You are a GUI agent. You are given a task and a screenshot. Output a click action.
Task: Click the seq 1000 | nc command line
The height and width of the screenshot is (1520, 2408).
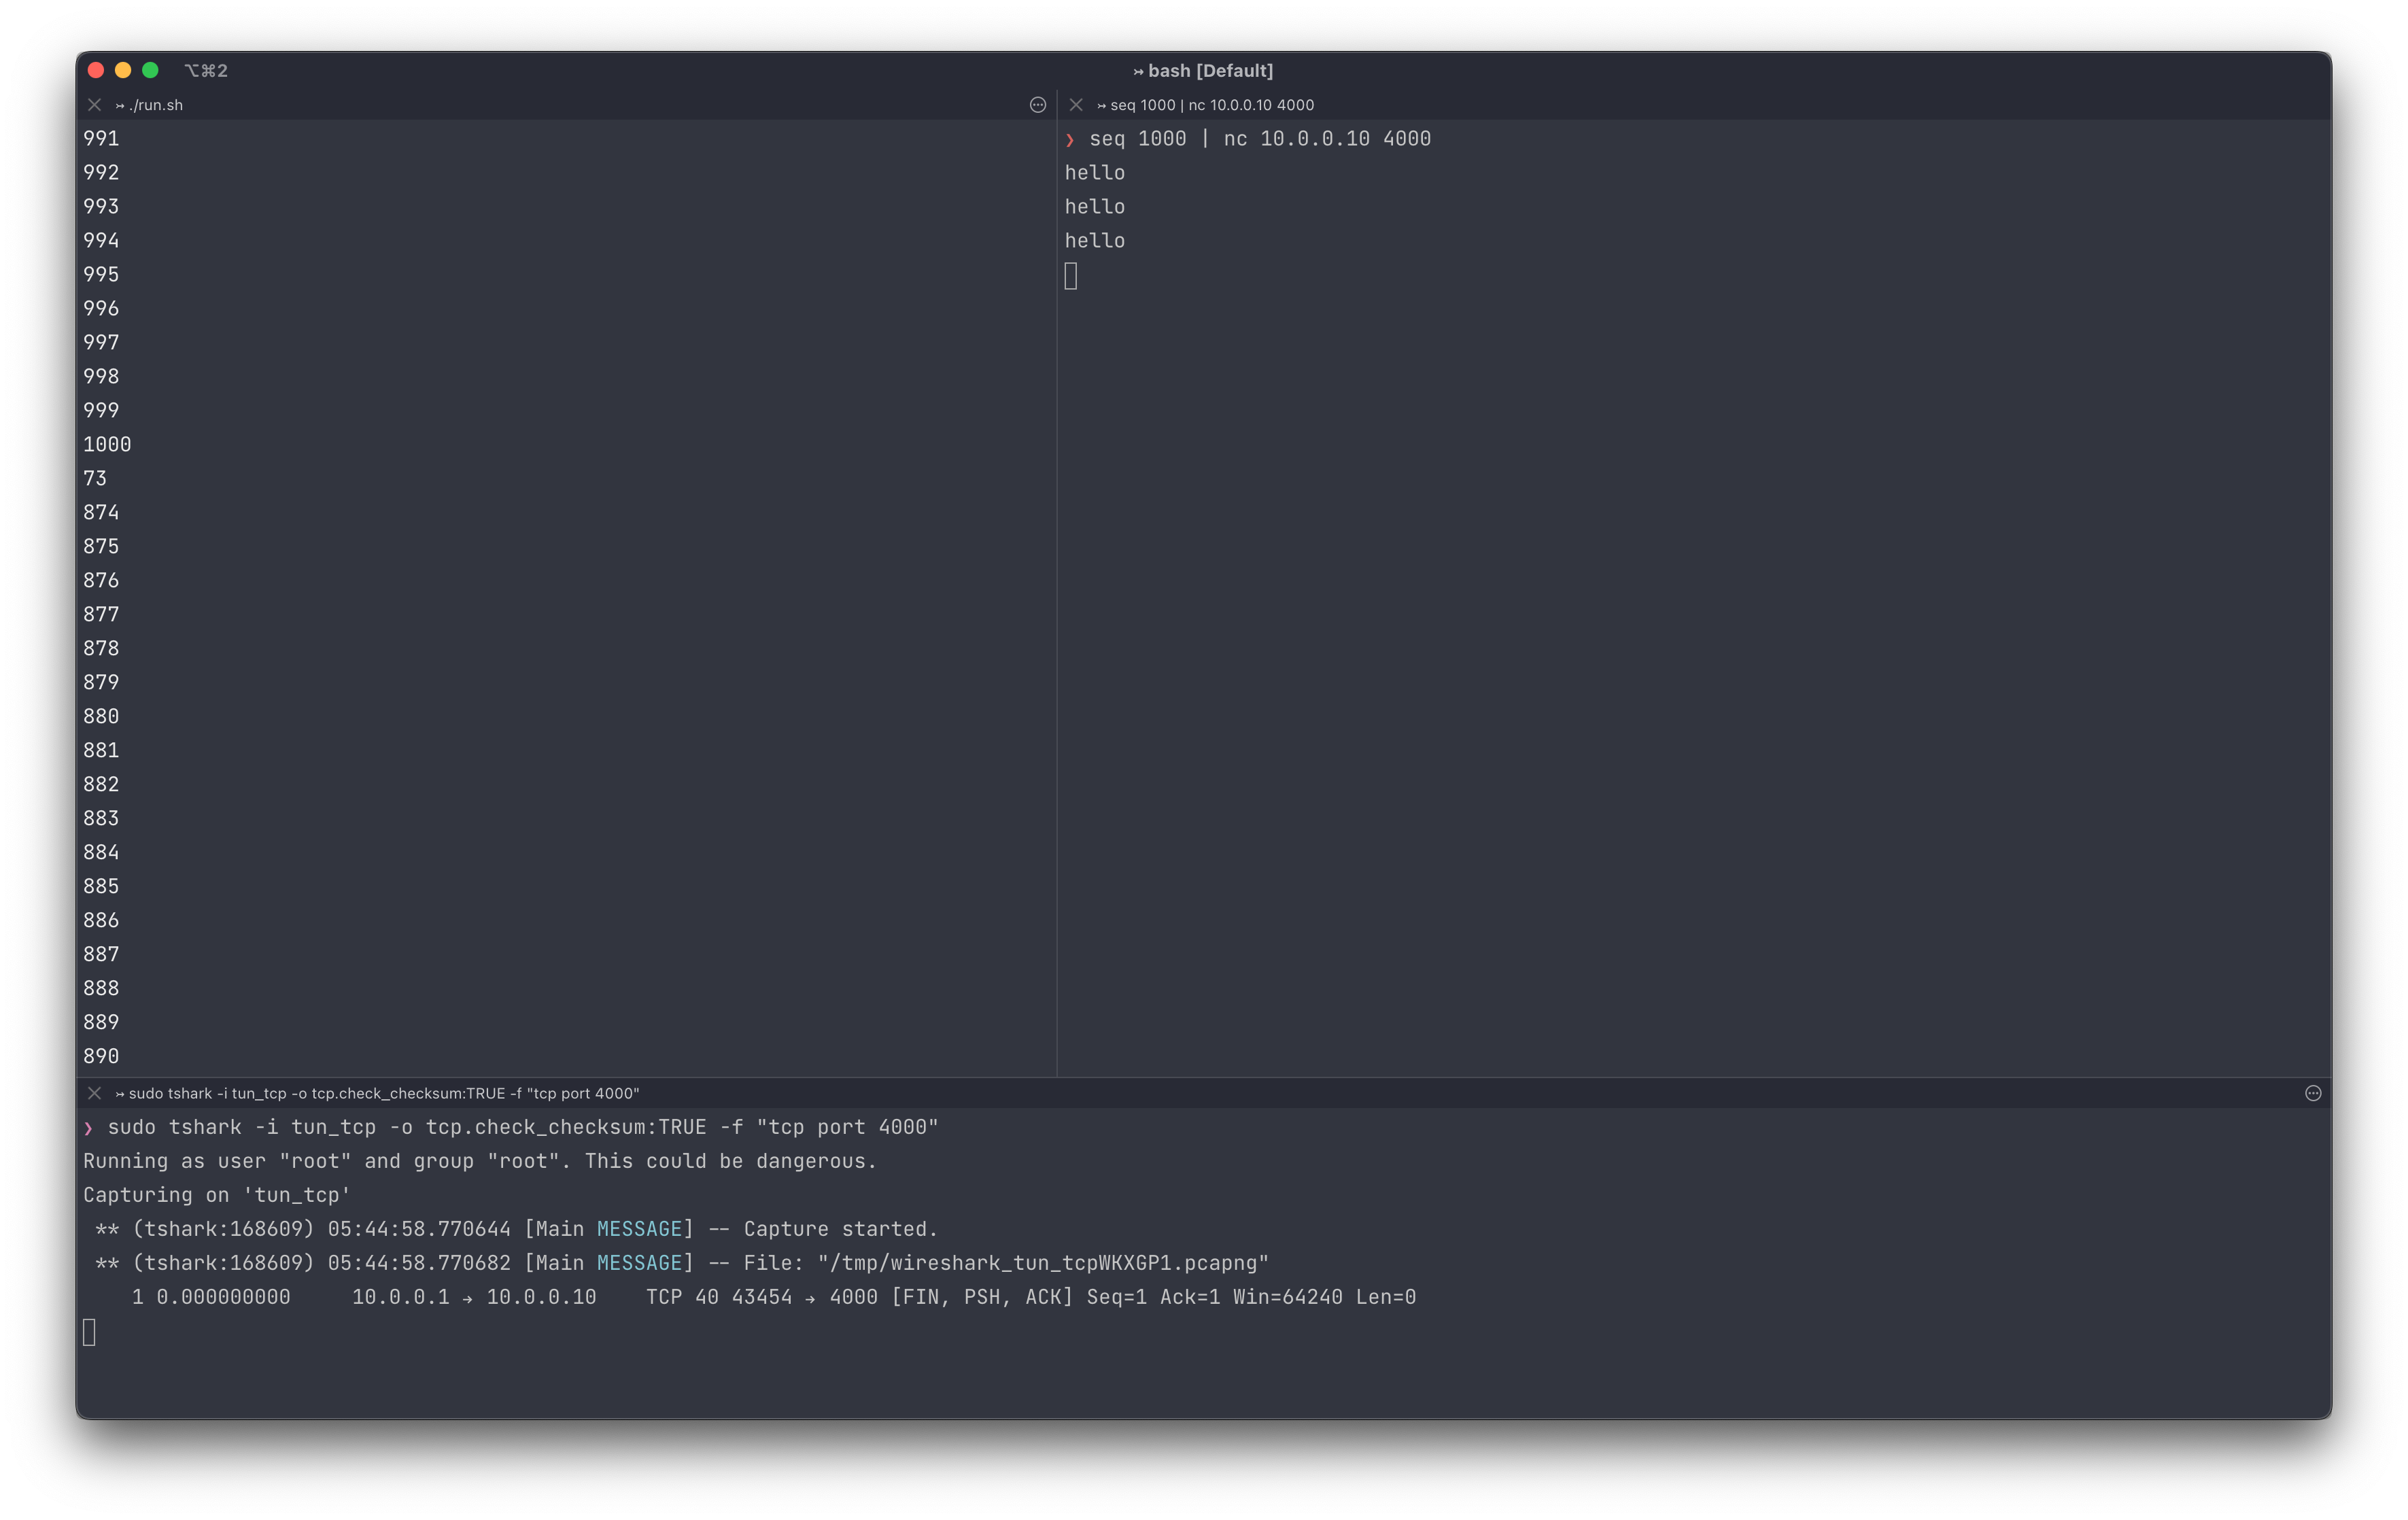[1259, 139]
